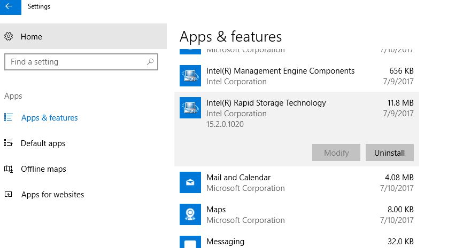The width and height of the screenshot is (463, 248).
Task: Click the Intel Rapid Storage Technology icon
Action: point(190,108)
